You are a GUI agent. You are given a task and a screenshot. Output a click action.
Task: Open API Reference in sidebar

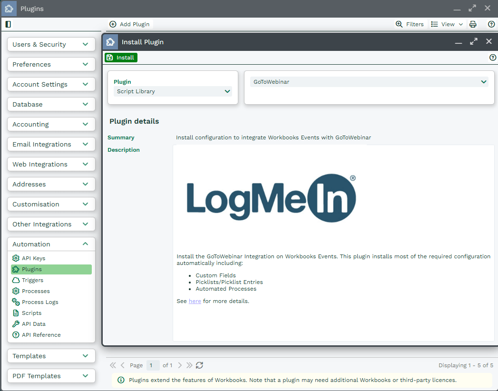[41, 335]
